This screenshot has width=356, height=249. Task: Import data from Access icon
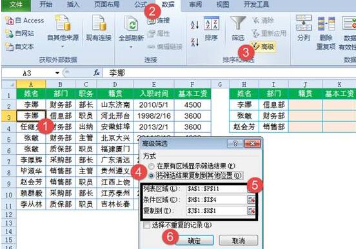pyautogui.click(x=25, y=21)
